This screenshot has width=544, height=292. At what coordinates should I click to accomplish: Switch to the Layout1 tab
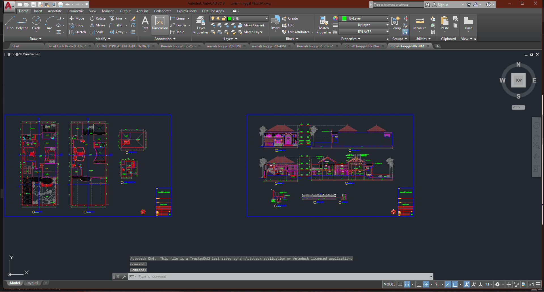tap(32, 283)
